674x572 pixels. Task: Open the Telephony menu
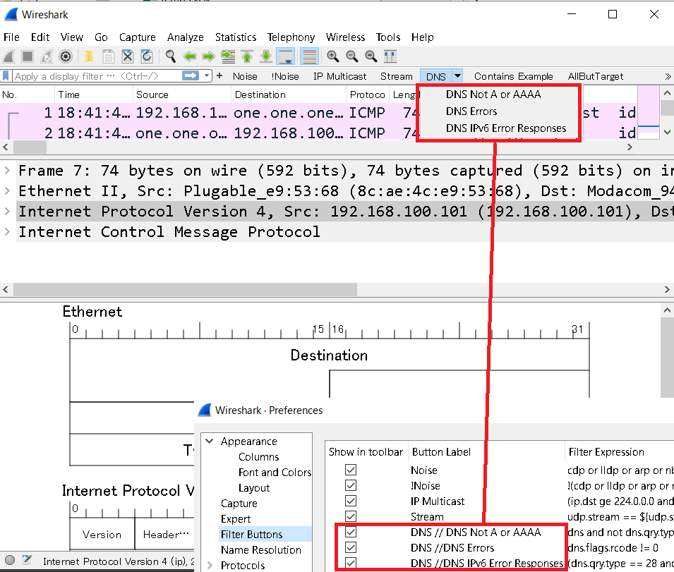291,37
